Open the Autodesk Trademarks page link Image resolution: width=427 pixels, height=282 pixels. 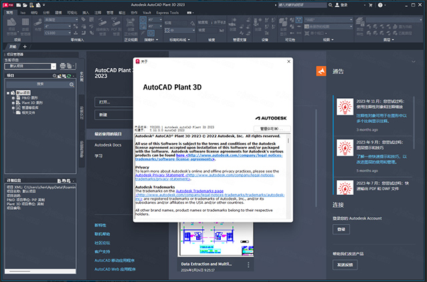(x=199, y=191)
